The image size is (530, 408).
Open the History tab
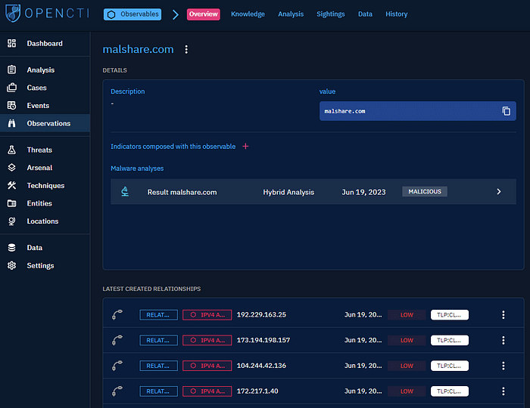(396, 14)
